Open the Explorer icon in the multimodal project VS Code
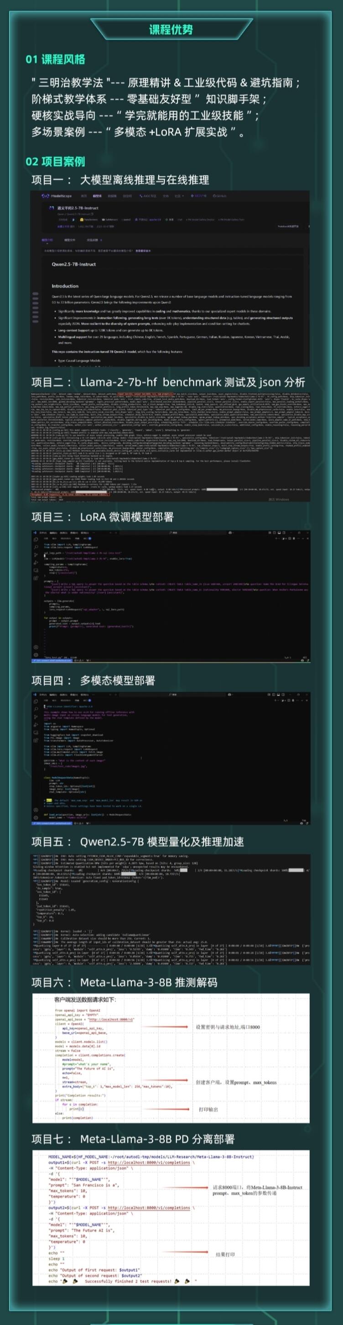Screen dimensions: 343x1325 tap(36, 701)
